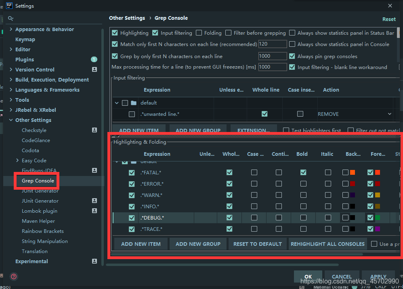Uncheck Always pin grep consoles
Screen dimensions: 403x289
(292, 56)
